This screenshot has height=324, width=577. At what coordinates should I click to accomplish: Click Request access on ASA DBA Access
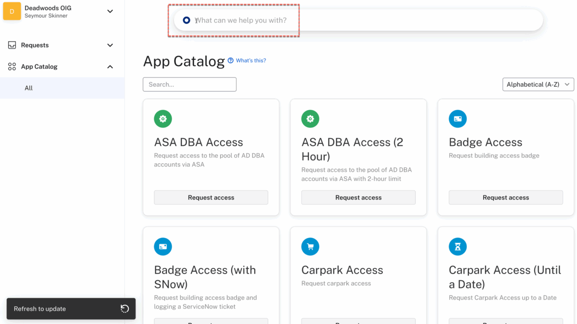(x=211, y=197)
